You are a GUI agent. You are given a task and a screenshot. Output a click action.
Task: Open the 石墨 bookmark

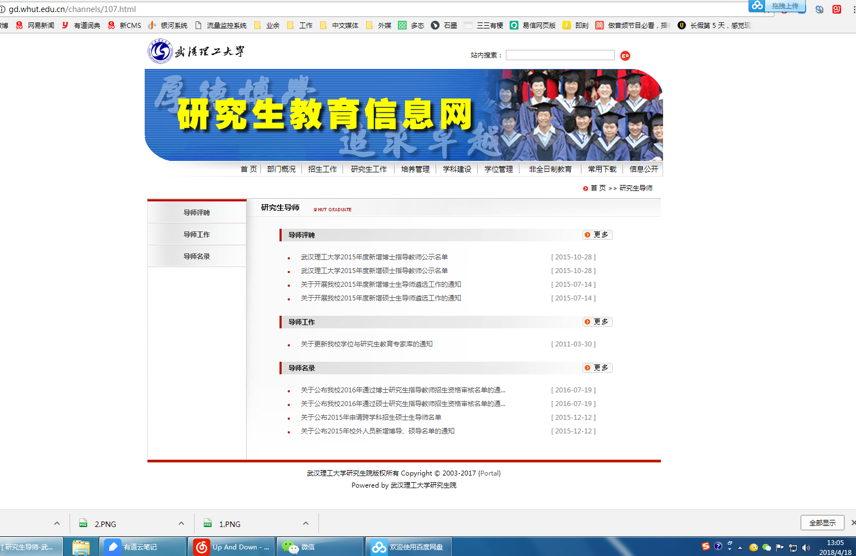point(444,25)
